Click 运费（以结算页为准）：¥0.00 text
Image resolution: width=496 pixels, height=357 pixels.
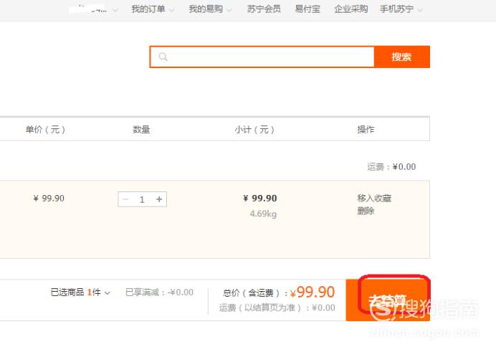[x=277, y=308]
